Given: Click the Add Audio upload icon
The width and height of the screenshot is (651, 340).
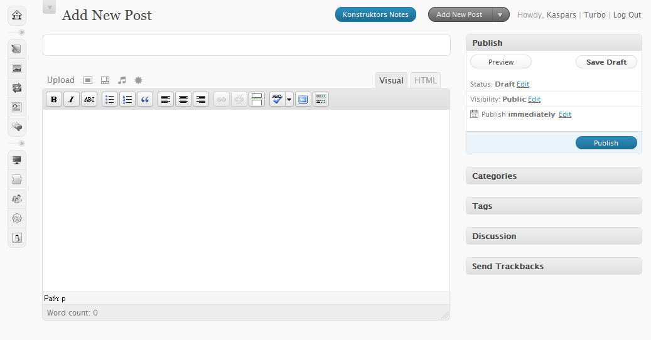Looking at the screenshot, I should coord(122,80).
